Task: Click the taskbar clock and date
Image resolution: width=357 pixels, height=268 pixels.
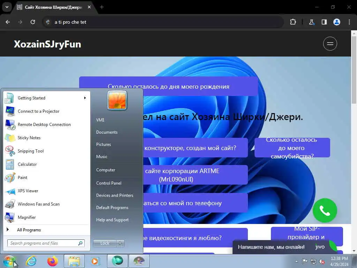Action: tap(339, 261)
